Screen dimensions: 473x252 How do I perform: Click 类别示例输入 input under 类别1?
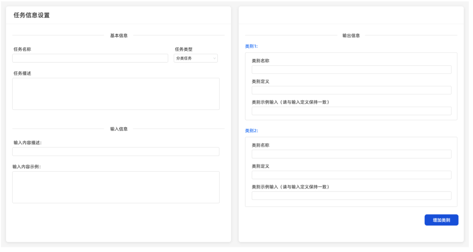[x=351, y=111]
